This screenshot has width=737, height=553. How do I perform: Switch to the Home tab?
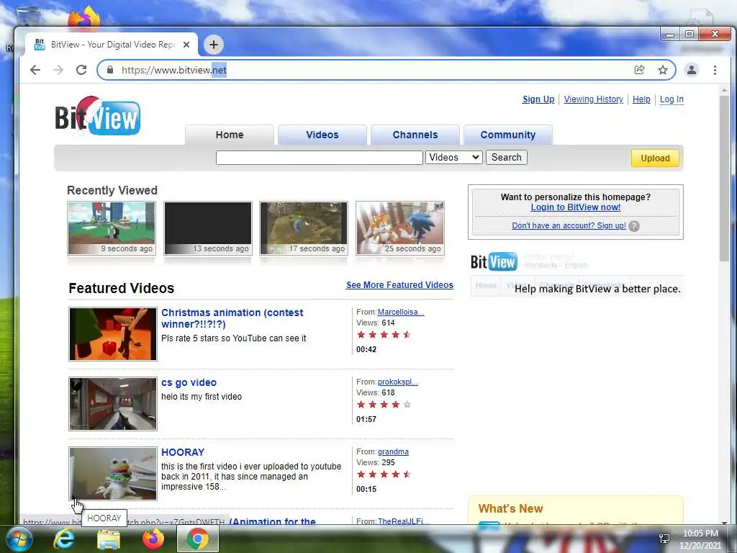coord(230,135)
